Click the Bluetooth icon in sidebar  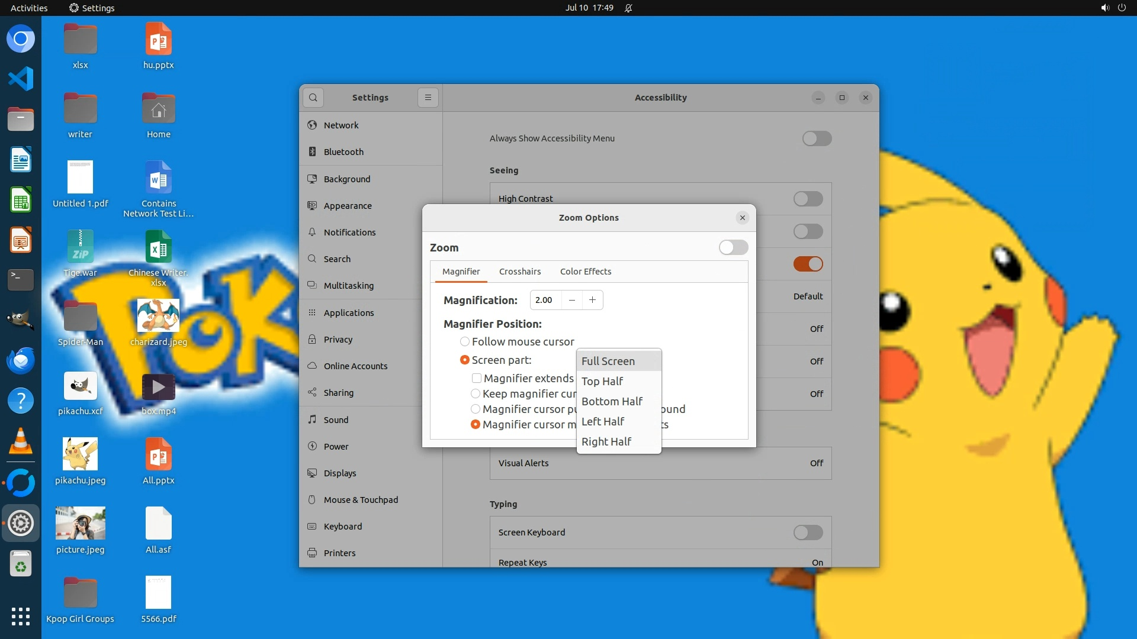[x=312, y=152]
